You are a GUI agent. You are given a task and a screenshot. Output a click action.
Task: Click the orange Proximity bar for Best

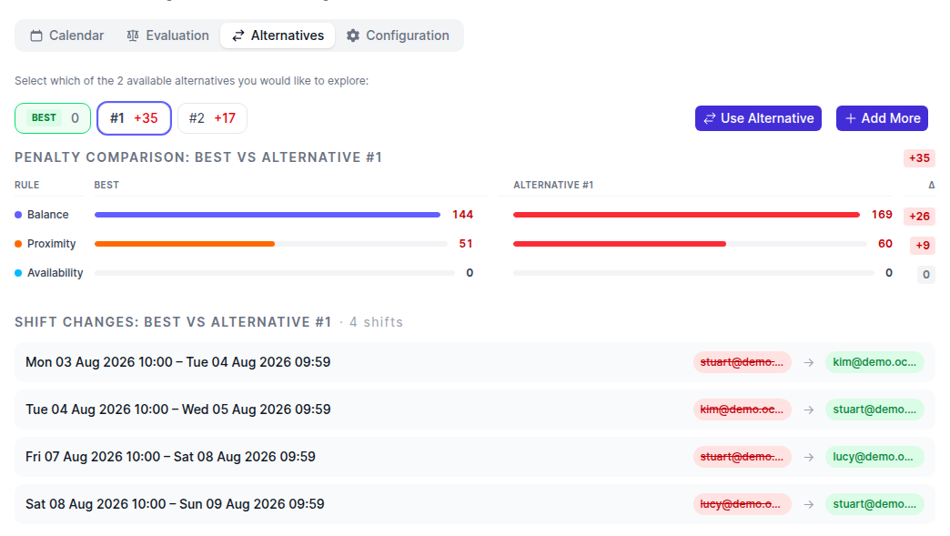pyautogui.click(x=185, y=244)
